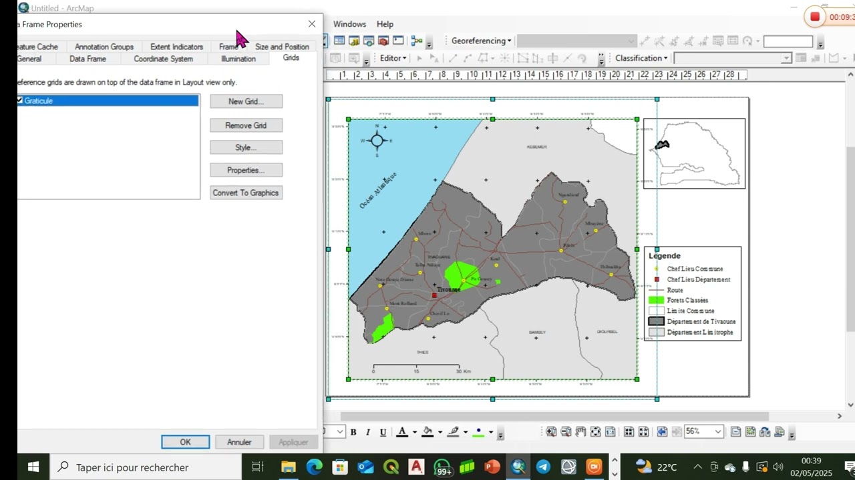The height and width of the screenshot is (480, 855).
Task: Launch Microsoft Edge from the taskbar
Action: pyautogui.click(x=314, y=467)
